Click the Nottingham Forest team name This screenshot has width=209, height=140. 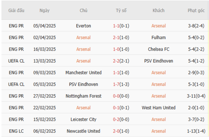click(x=84, y=96)
